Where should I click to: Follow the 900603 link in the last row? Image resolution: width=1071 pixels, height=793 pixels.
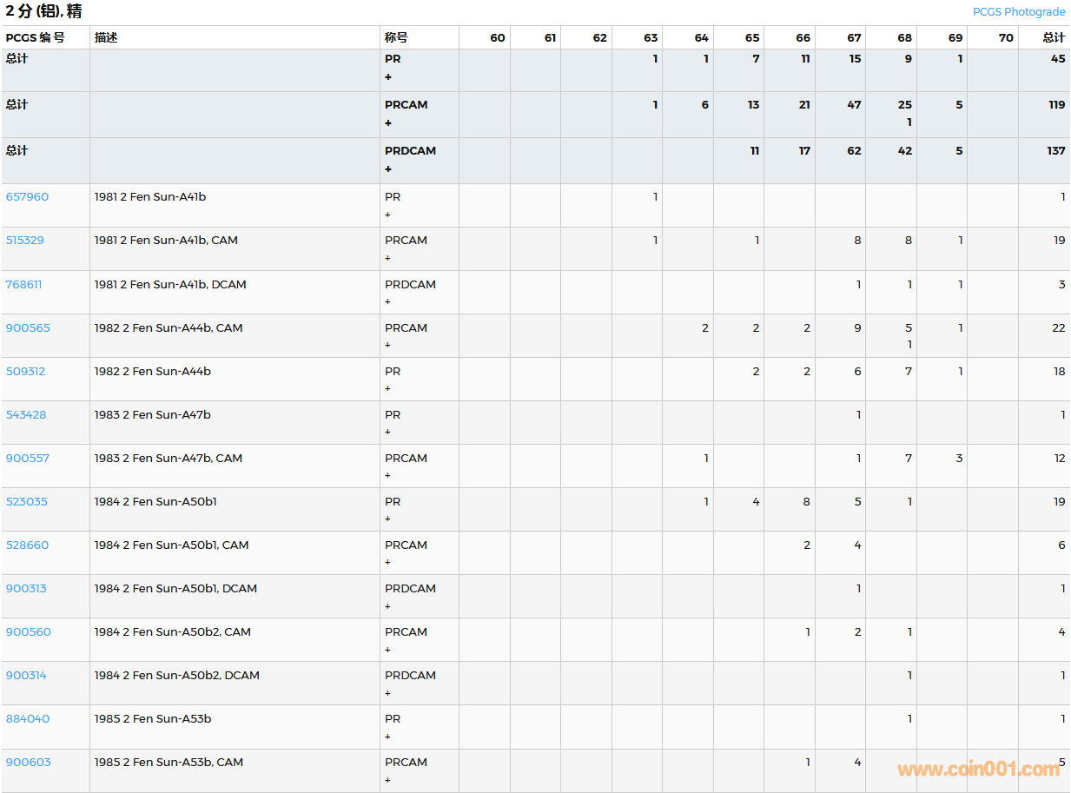coord(28,762)
